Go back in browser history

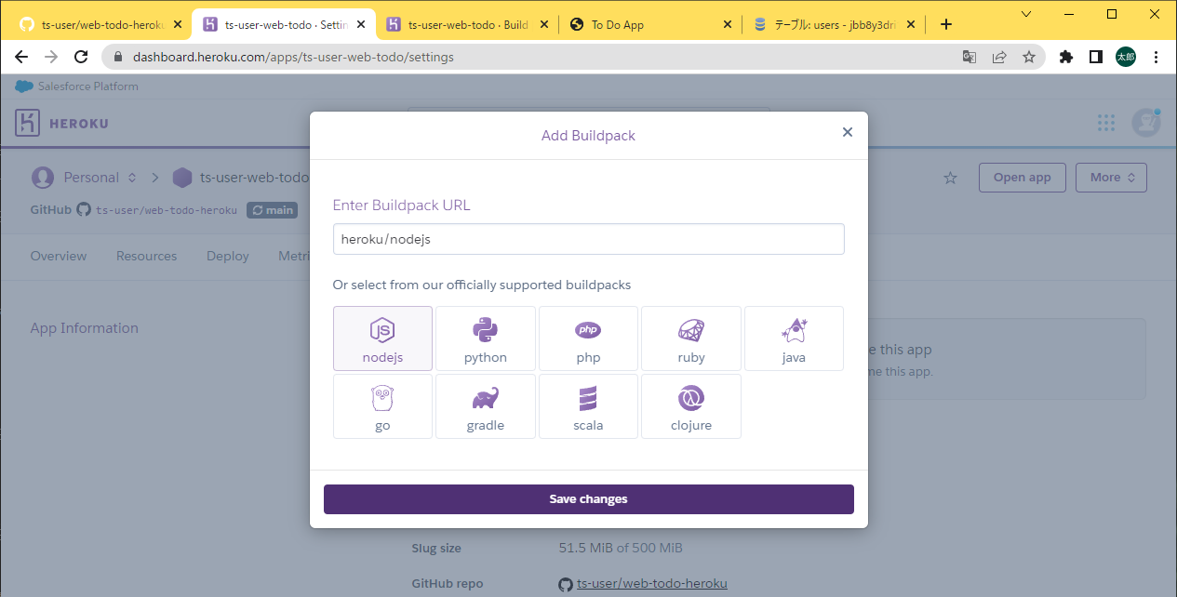[x=21, y=57]
